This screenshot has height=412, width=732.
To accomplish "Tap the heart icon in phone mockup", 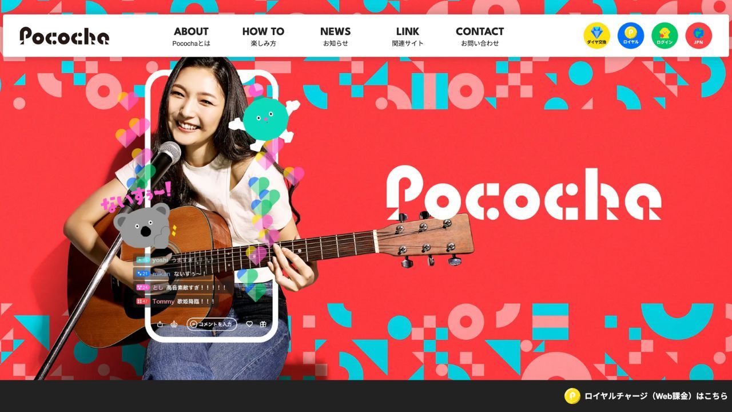I will [249, 324].
